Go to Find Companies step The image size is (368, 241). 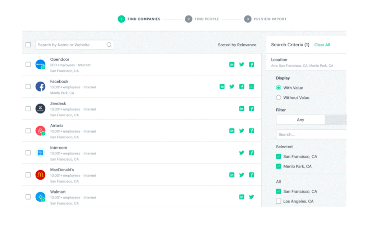point(139,19)
